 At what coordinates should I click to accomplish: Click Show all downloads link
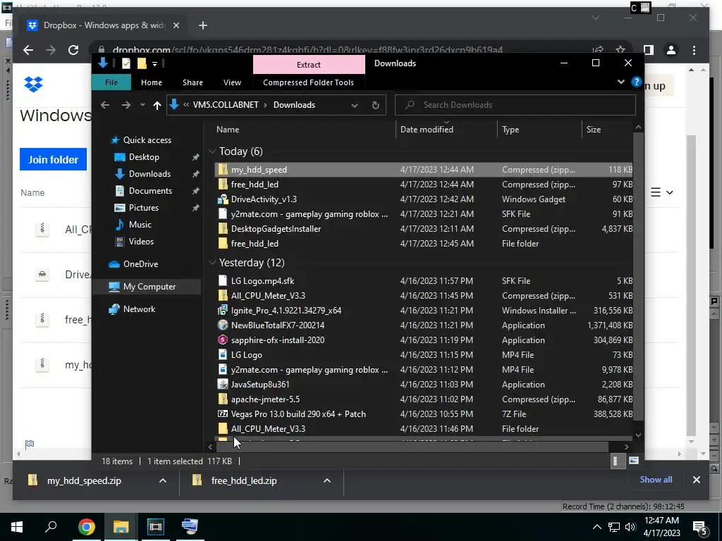pyautogui.click(x=656, y=479)
